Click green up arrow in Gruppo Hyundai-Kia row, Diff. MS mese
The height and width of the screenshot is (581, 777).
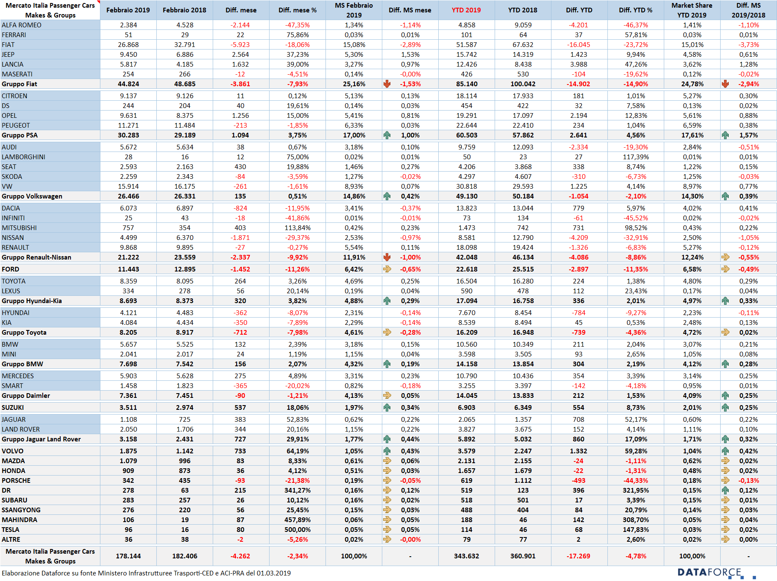coord(387,301)
